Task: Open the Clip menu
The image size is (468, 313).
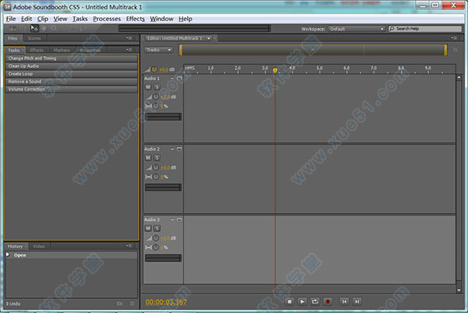Action: [x=43, y=19]
